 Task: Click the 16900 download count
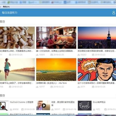[42, 55]
